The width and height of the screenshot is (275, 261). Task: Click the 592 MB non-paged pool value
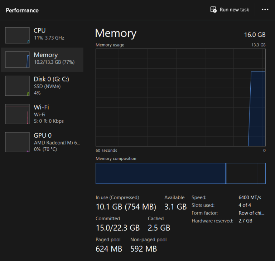(x=144, y=249)
